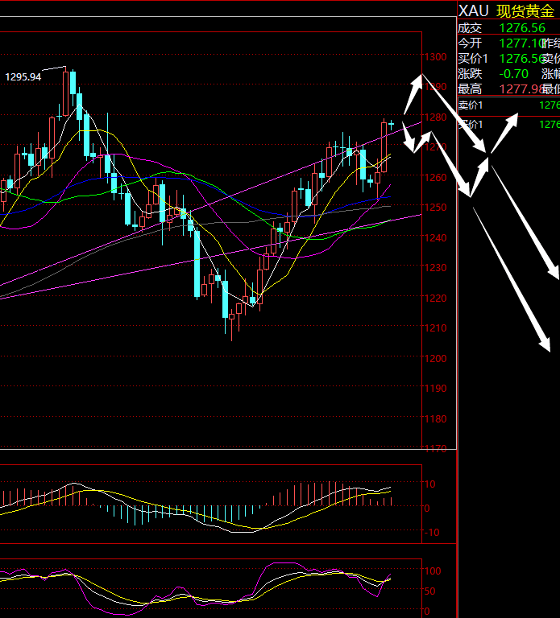Click the 1295.94 peak price annotation

[23, 77]
